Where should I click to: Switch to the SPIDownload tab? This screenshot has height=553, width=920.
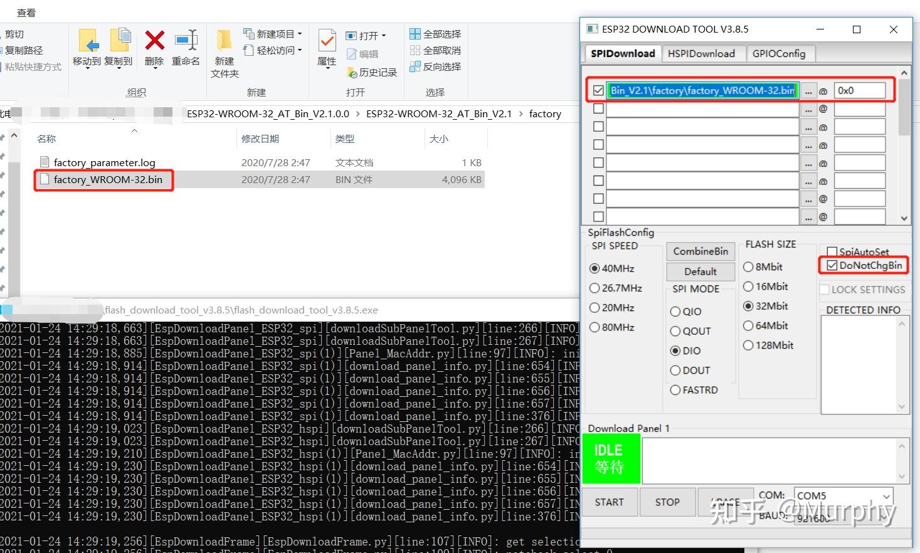pos(623,53)
